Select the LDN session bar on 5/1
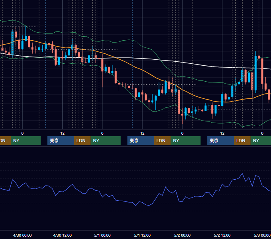Viewport: 271px width, 239px height. (162, 141)
